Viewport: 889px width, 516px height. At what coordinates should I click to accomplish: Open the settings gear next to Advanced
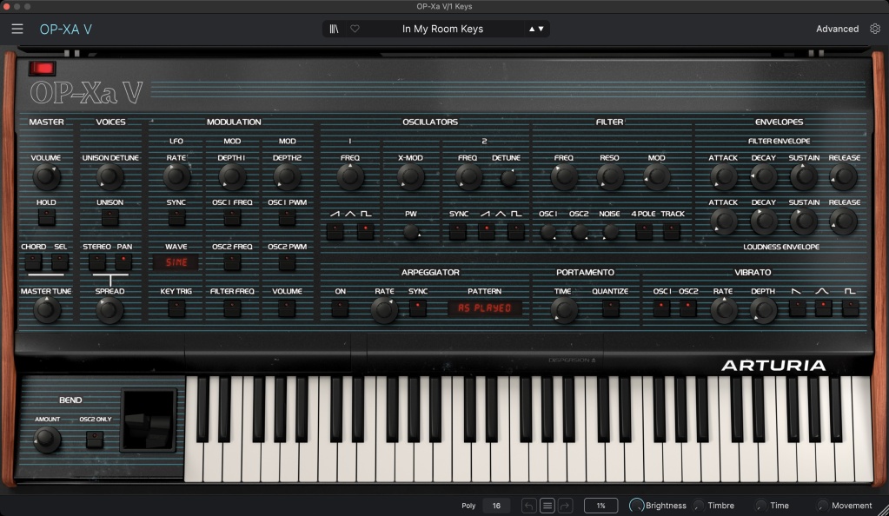(874, 28)
